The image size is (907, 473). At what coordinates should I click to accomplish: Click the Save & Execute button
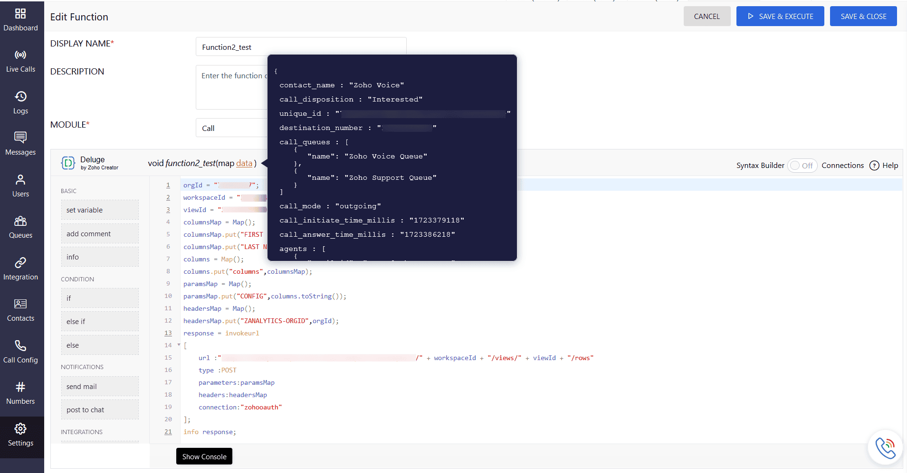(780, 17)
